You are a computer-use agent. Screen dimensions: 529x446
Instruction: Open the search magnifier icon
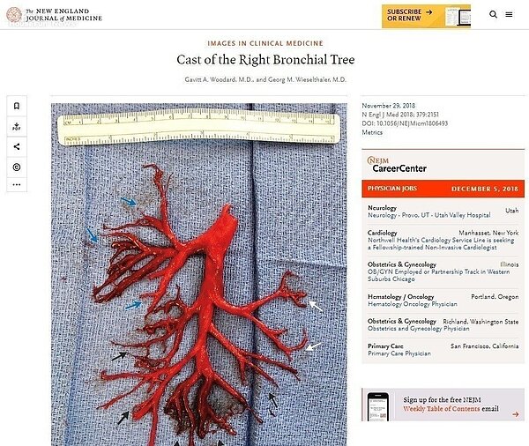[493, 14]
